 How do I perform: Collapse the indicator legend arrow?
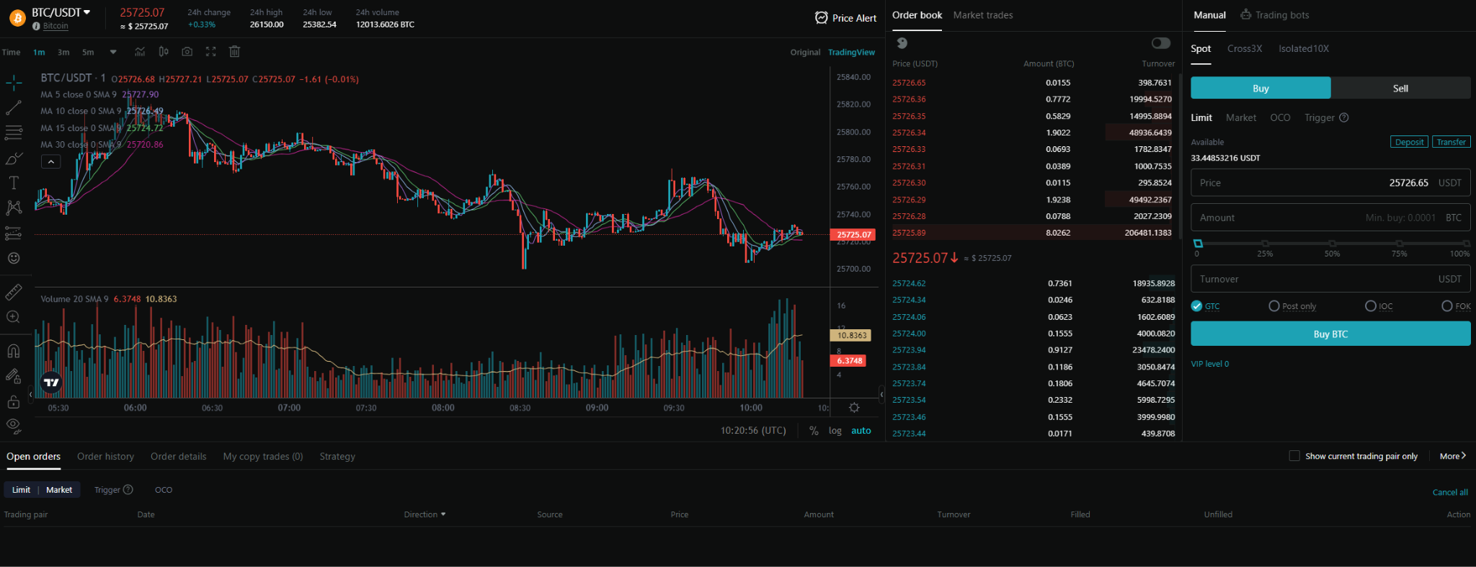tap(50, 162)
